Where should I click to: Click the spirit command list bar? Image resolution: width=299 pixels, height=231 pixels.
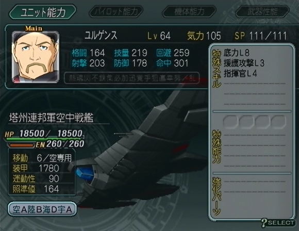click(132, 78)
